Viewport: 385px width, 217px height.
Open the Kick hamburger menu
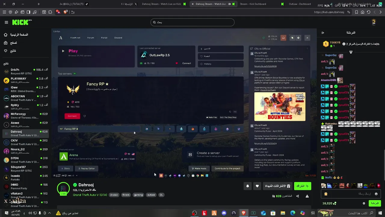point(6,22)
